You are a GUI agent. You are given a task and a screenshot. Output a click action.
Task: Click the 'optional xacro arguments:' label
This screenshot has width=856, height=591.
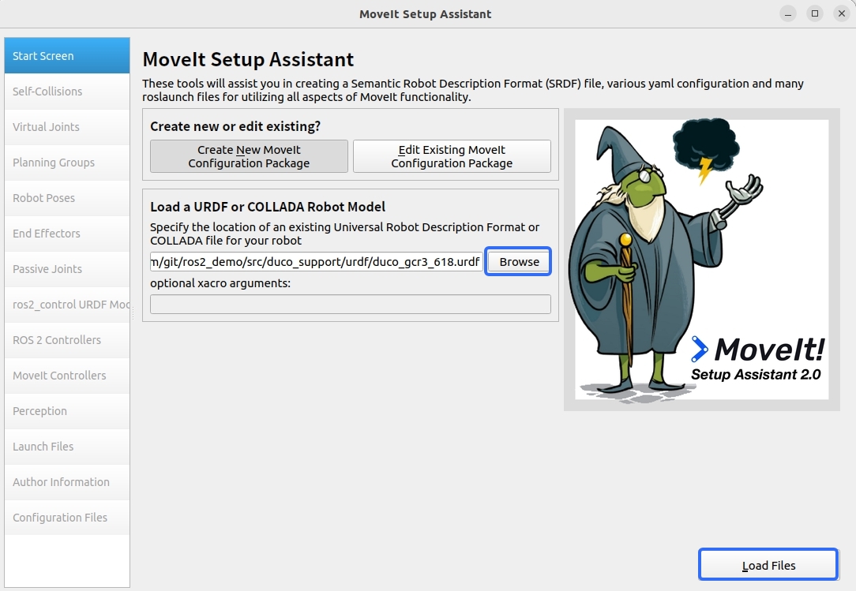220,283
